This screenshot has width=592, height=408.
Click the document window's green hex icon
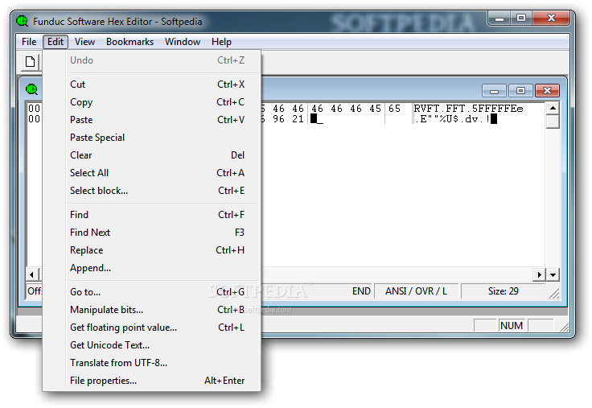tap(32, 89)
